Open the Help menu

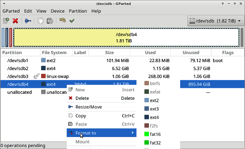tap(96, 11)
